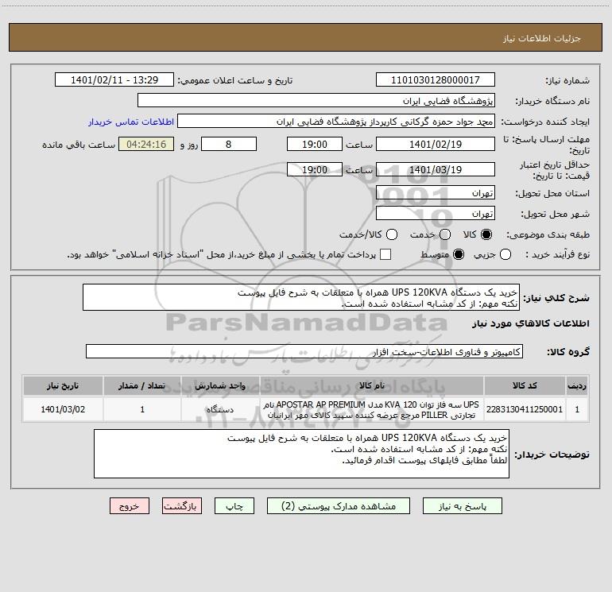The height and width of the screenshot is (592, 612).
Task: Click the اطلاعات کالاهای مورد نیاز section heading
Action: (530, 323)
